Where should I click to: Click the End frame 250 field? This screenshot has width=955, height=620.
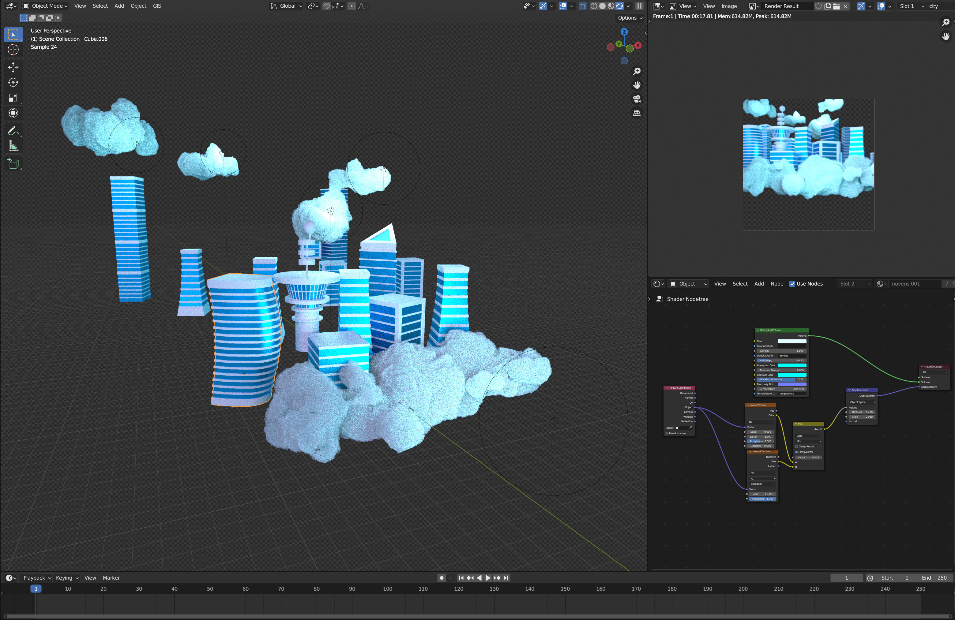(934, 578)
